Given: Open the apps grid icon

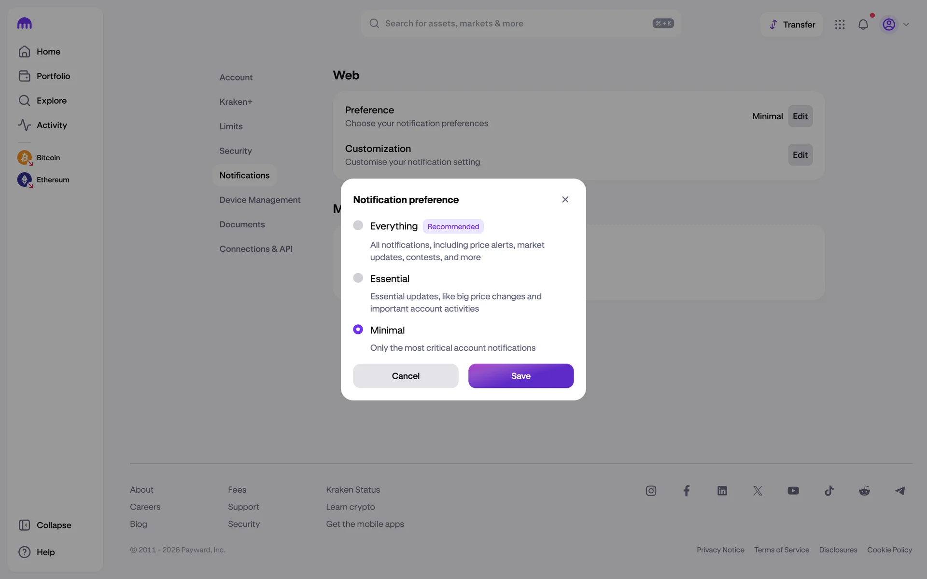Looking at the screenshot, I should pos(840,25).
